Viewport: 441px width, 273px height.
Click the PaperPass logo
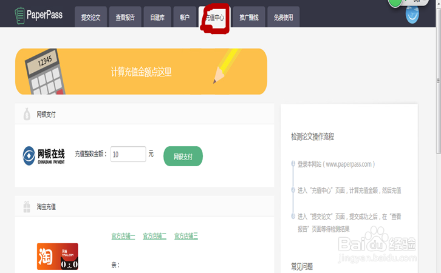coord(38,15)
